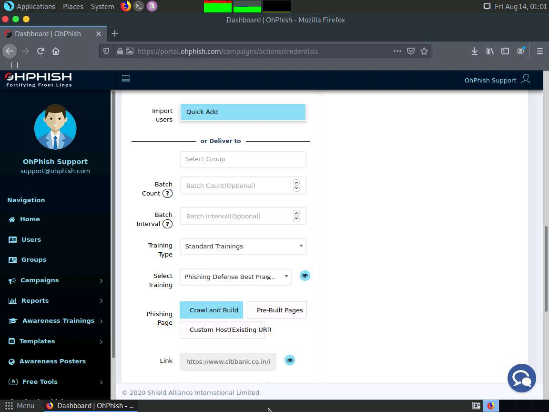Open the Training Type dropdown
Viewport: 549px width, 412px height.
click(x=243, y=246)
